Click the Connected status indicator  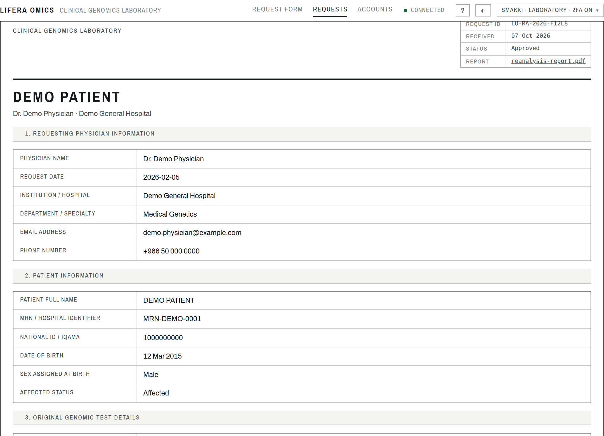pos(424,10)
